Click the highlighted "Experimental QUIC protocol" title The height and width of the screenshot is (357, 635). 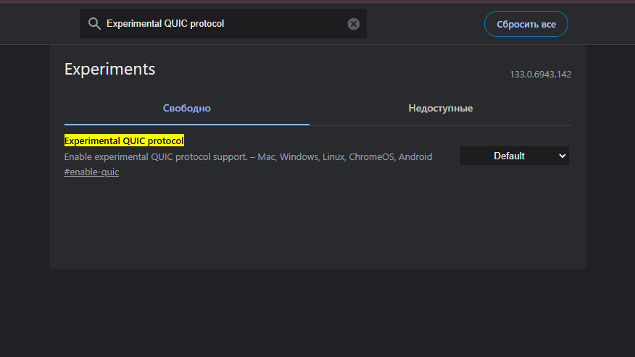pos(124,140)
